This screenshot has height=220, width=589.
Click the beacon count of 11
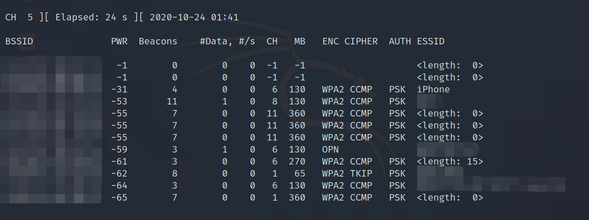pyautogui.click(x=171, y=102)
